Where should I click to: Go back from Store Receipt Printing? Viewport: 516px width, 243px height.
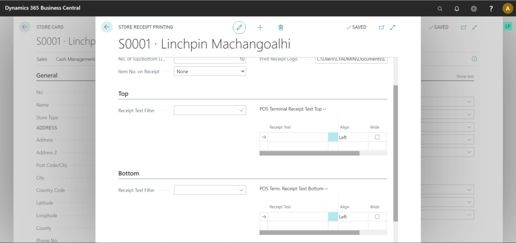pyautogui.click(x=107, y=27)
